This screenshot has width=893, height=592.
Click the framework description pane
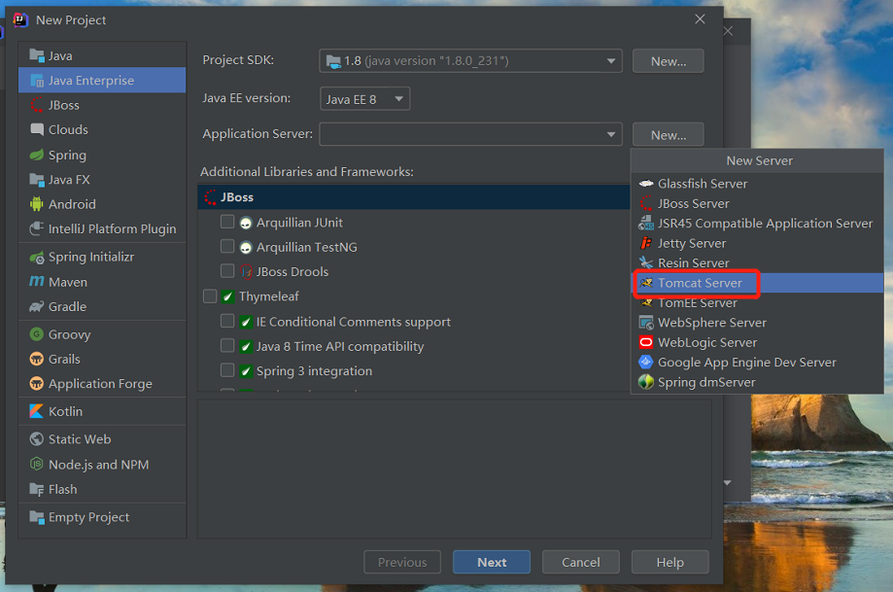[455, 469]
